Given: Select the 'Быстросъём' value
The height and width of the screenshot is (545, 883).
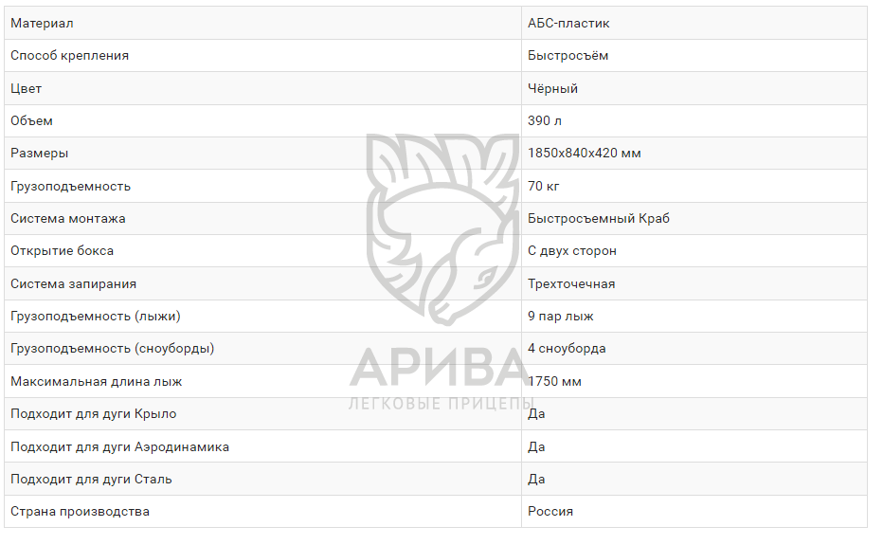Looking at the screenshot, I should tap(568, 55).
